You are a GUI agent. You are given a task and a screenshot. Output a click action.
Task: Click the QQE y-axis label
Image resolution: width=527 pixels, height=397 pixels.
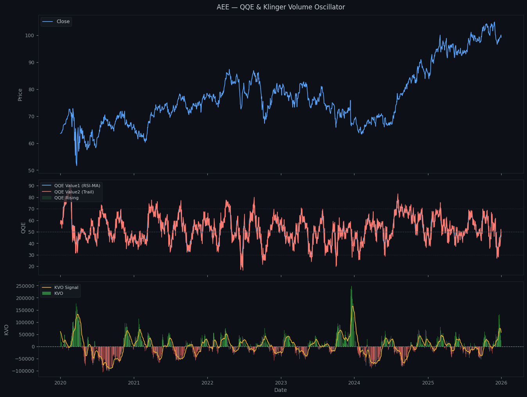coord(23,227)
